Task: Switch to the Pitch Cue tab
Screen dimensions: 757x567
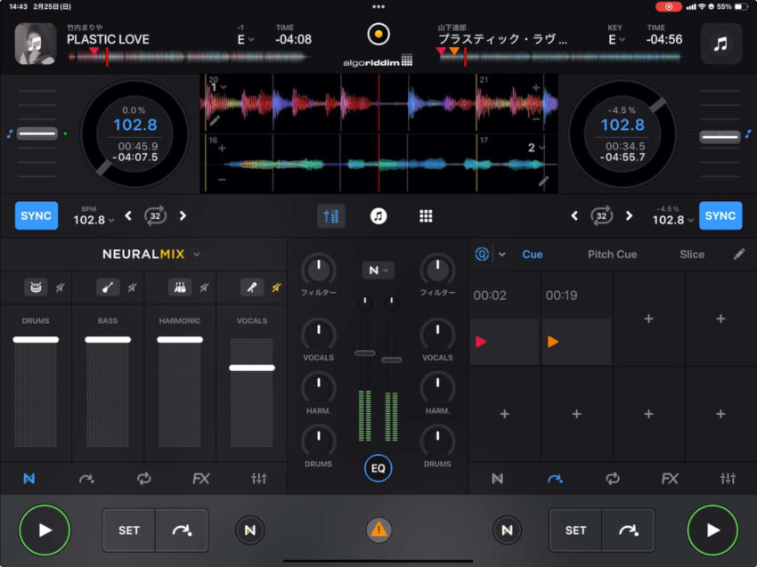Action: click(x=612, y=255)
